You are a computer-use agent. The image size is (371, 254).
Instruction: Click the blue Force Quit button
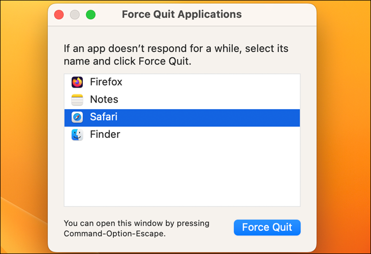pyautogui.click(x=267, y=228)
